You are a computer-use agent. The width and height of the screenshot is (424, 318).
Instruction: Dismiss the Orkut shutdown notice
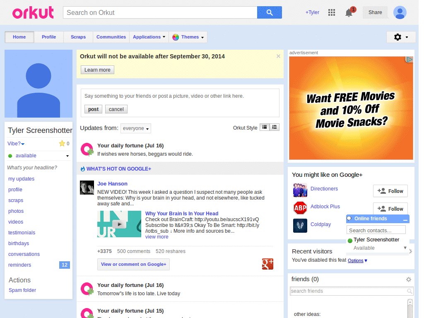point(278,56)
